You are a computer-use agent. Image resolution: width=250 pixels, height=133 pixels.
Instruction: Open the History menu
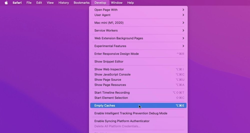(x=63, y=3)
